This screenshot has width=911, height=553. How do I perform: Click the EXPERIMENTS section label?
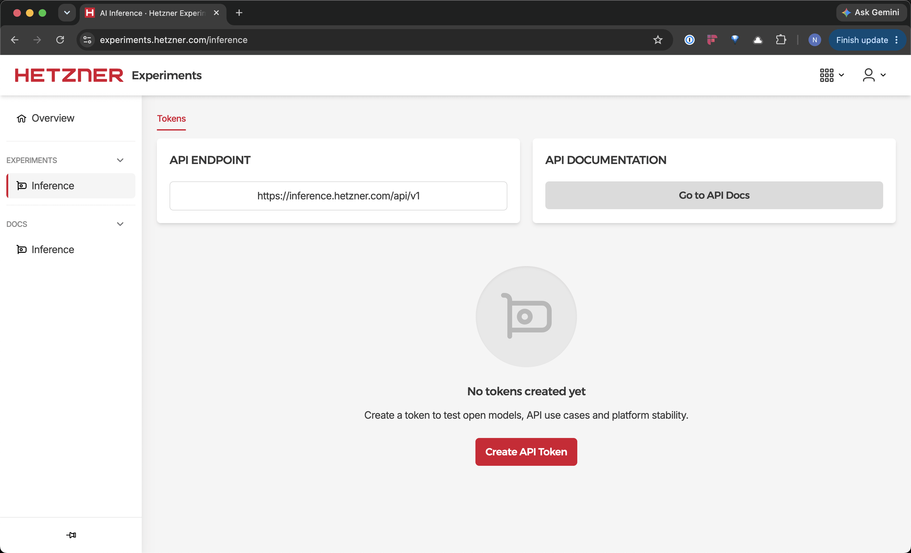(x=32, y=160)
